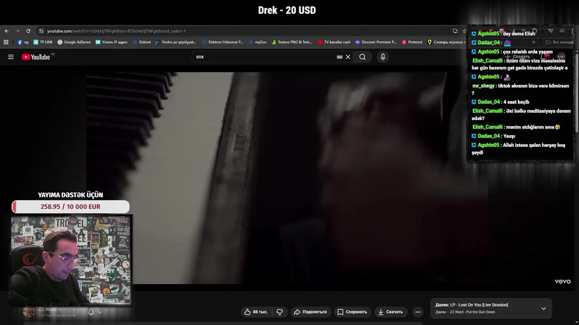Click the vevo logo on the video
This screenshot has height=325, width=579.
[563, 282]
